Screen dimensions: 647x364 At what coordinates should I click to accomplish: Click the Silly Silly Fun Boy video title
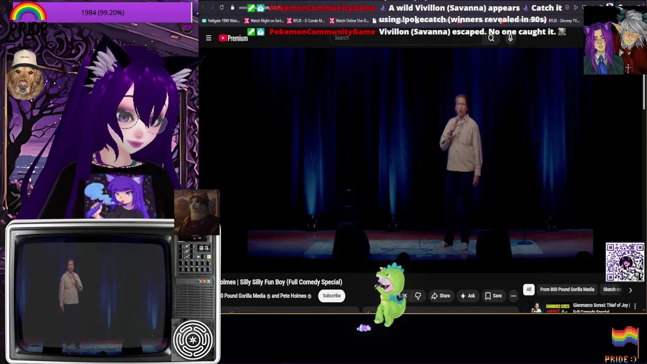pos(282,282)
